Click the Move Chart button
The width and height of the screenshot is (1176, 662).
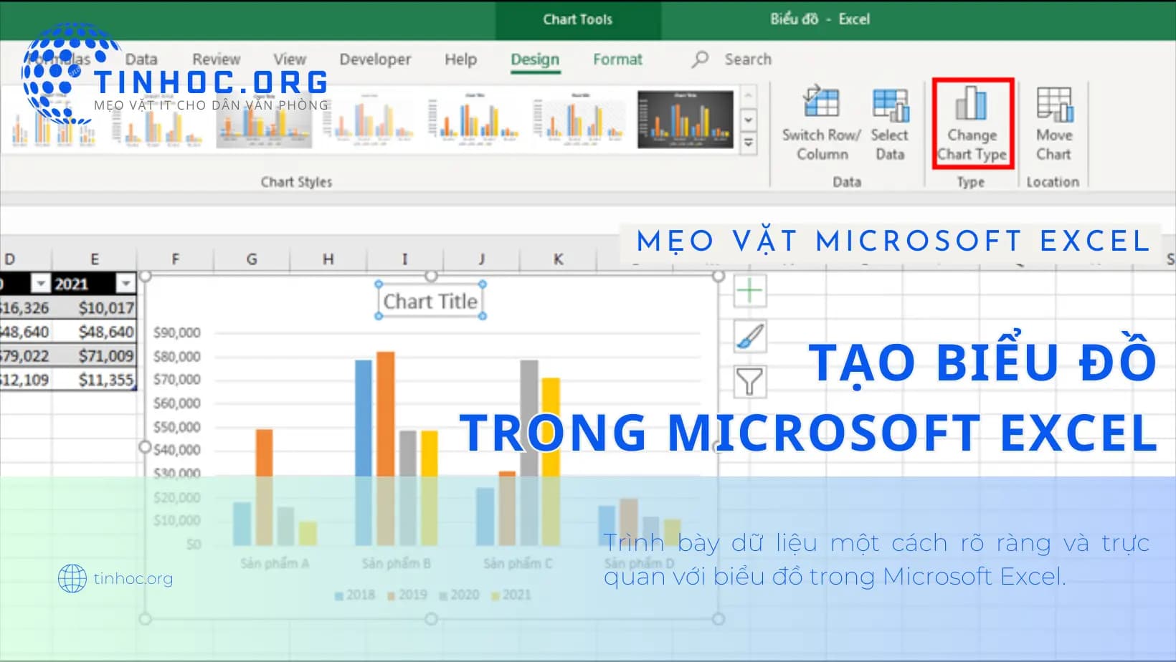(x=1053, y=124)
